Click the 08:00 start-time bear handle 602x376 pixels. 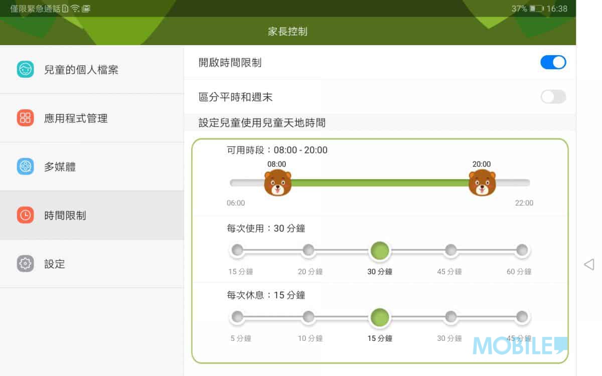coord(277,182)
